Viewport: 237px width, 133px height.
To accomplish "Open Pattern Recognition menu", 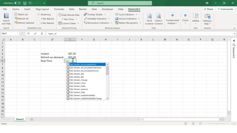I will pyautogui.click(x=128, y=23).
